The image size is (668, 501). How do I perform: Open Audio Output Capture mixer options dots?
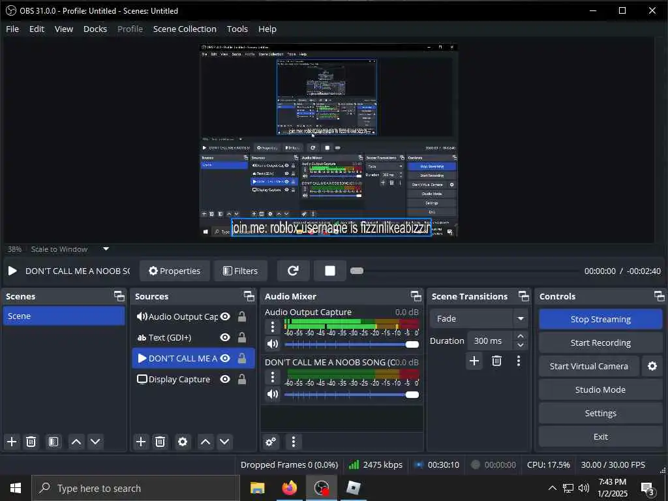(273, 327)
